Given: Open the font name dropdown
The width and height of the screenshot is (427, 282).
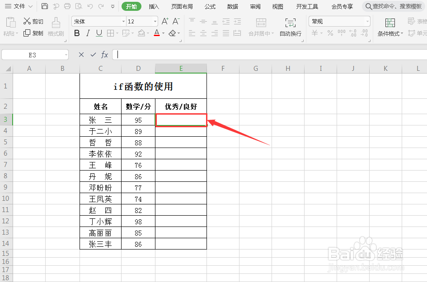Looking at the screenshot, I should pyautogui.click(x=123, y=21).
